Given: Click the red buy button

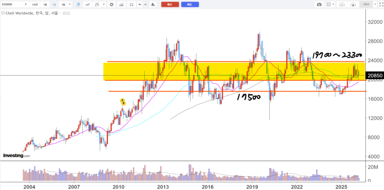Looking at the screenshot, I should click(170, 5).
